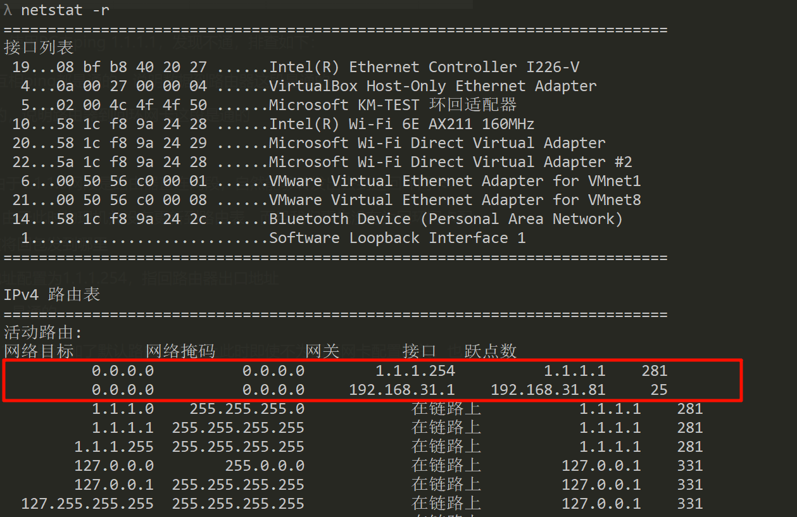Click the "netstat -r" command text
The height and width of the screenshot is (517, 797).
(65, 11)
